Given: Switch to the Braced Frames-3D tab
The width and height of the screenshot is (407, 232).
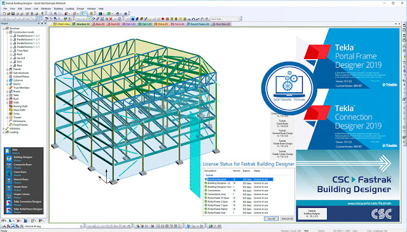Looking at the screenshot, I should (x=198, y=24).
